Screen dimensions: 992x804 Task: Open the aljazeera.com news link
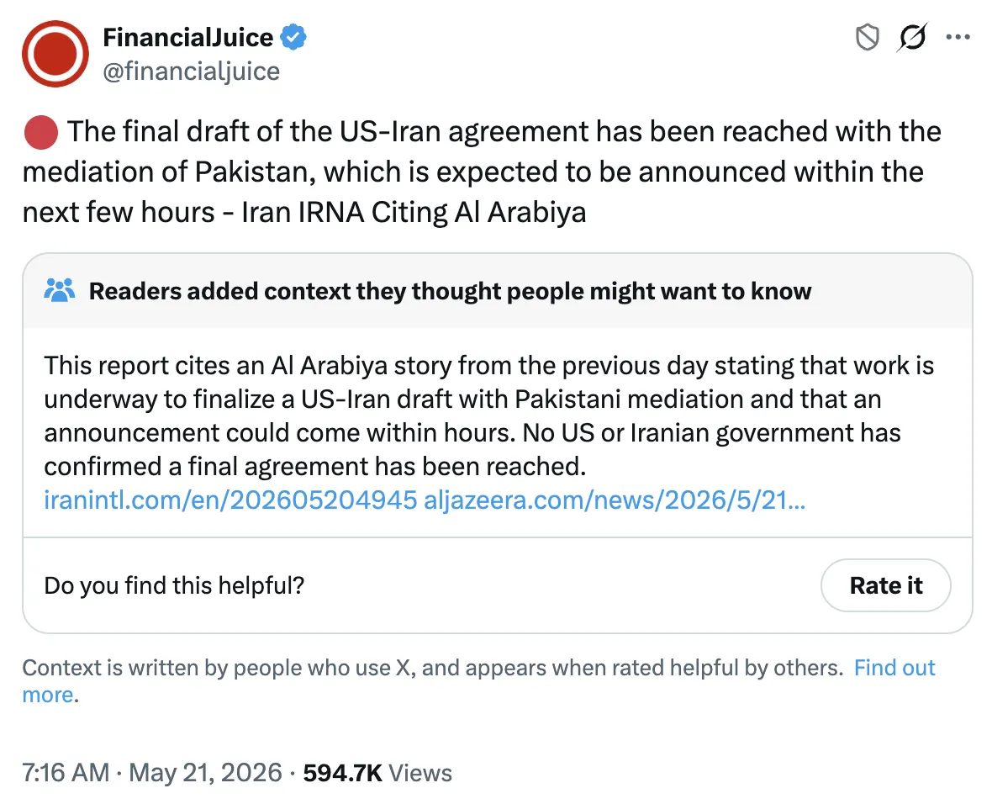(615, 500)
